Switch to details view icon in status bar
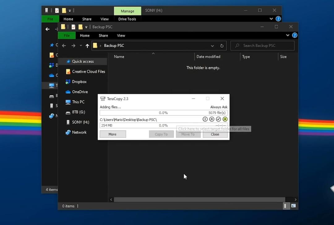Viewport: 334px width, 225px height. click(285, 206)
